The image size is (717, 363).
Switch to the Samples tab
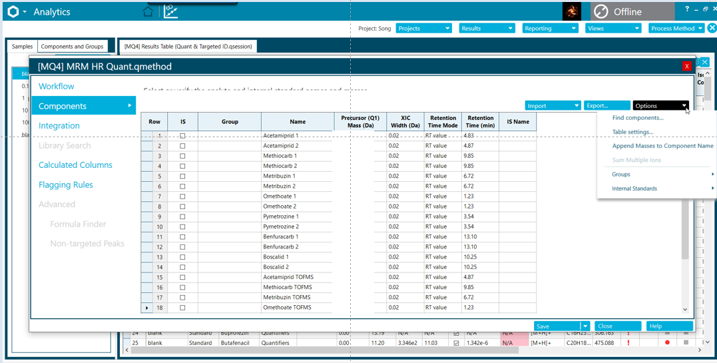click(x=22, y=46)
